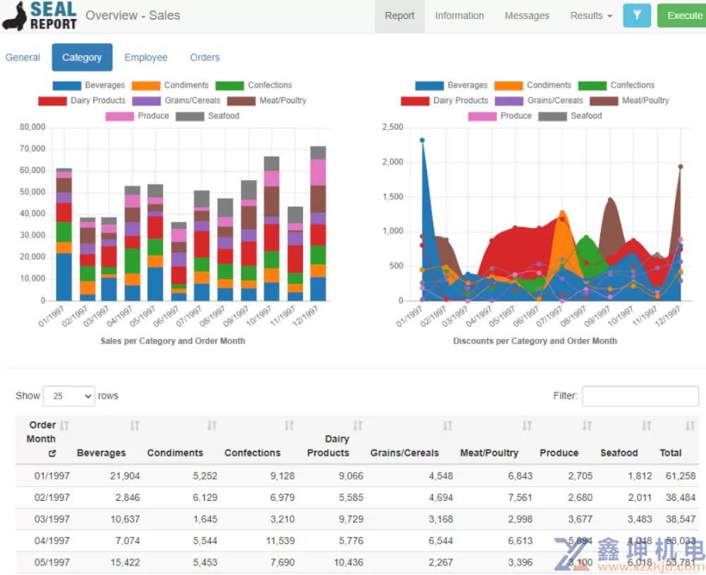Sort the Beverages column
The image size is (706, 575).
click(134, 425)
